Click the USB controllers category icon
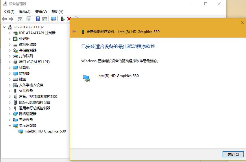The width and height of the screenshot is (246, 162). 15,108
